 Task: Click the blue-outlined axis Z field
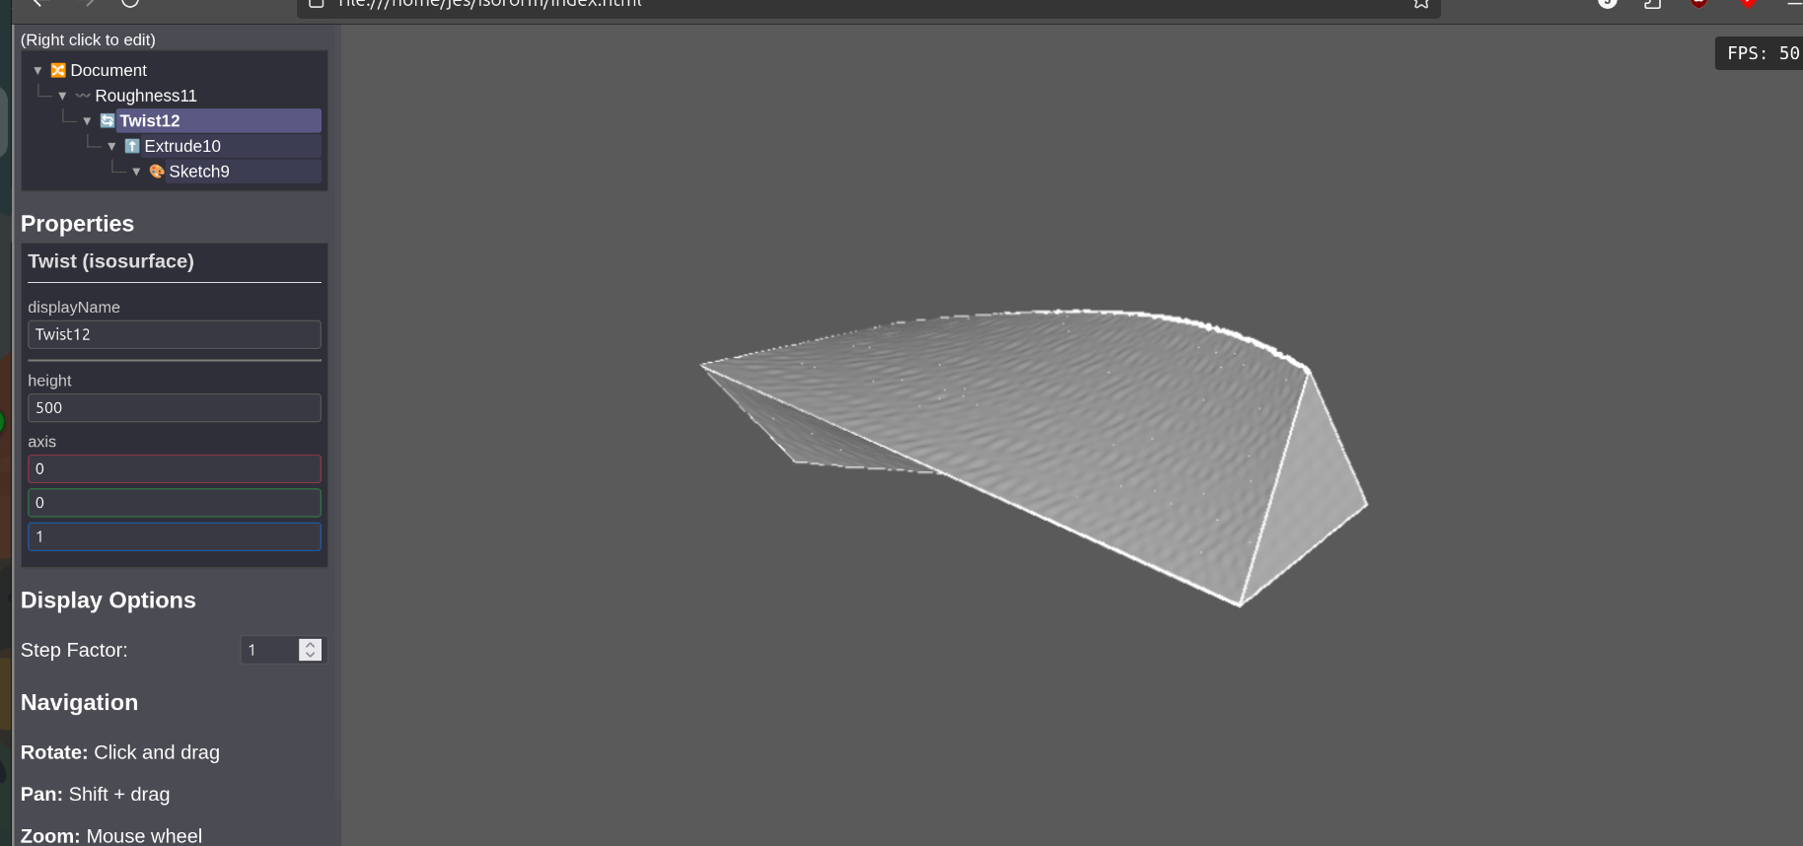[x=174, y=536]
